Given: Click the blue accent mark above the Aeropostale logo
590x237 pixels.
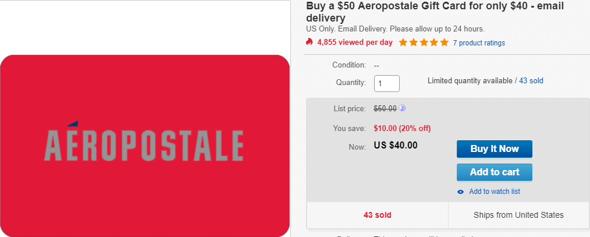Looking at the screenshot, I should (72, 123).
